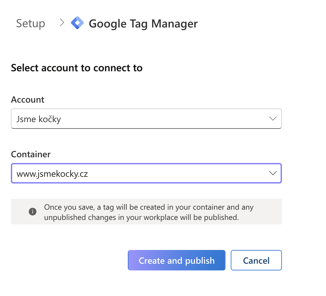Go back to Setup via breadcrumb
Viewport: 326px width, 296px height.
pos(31,23)
